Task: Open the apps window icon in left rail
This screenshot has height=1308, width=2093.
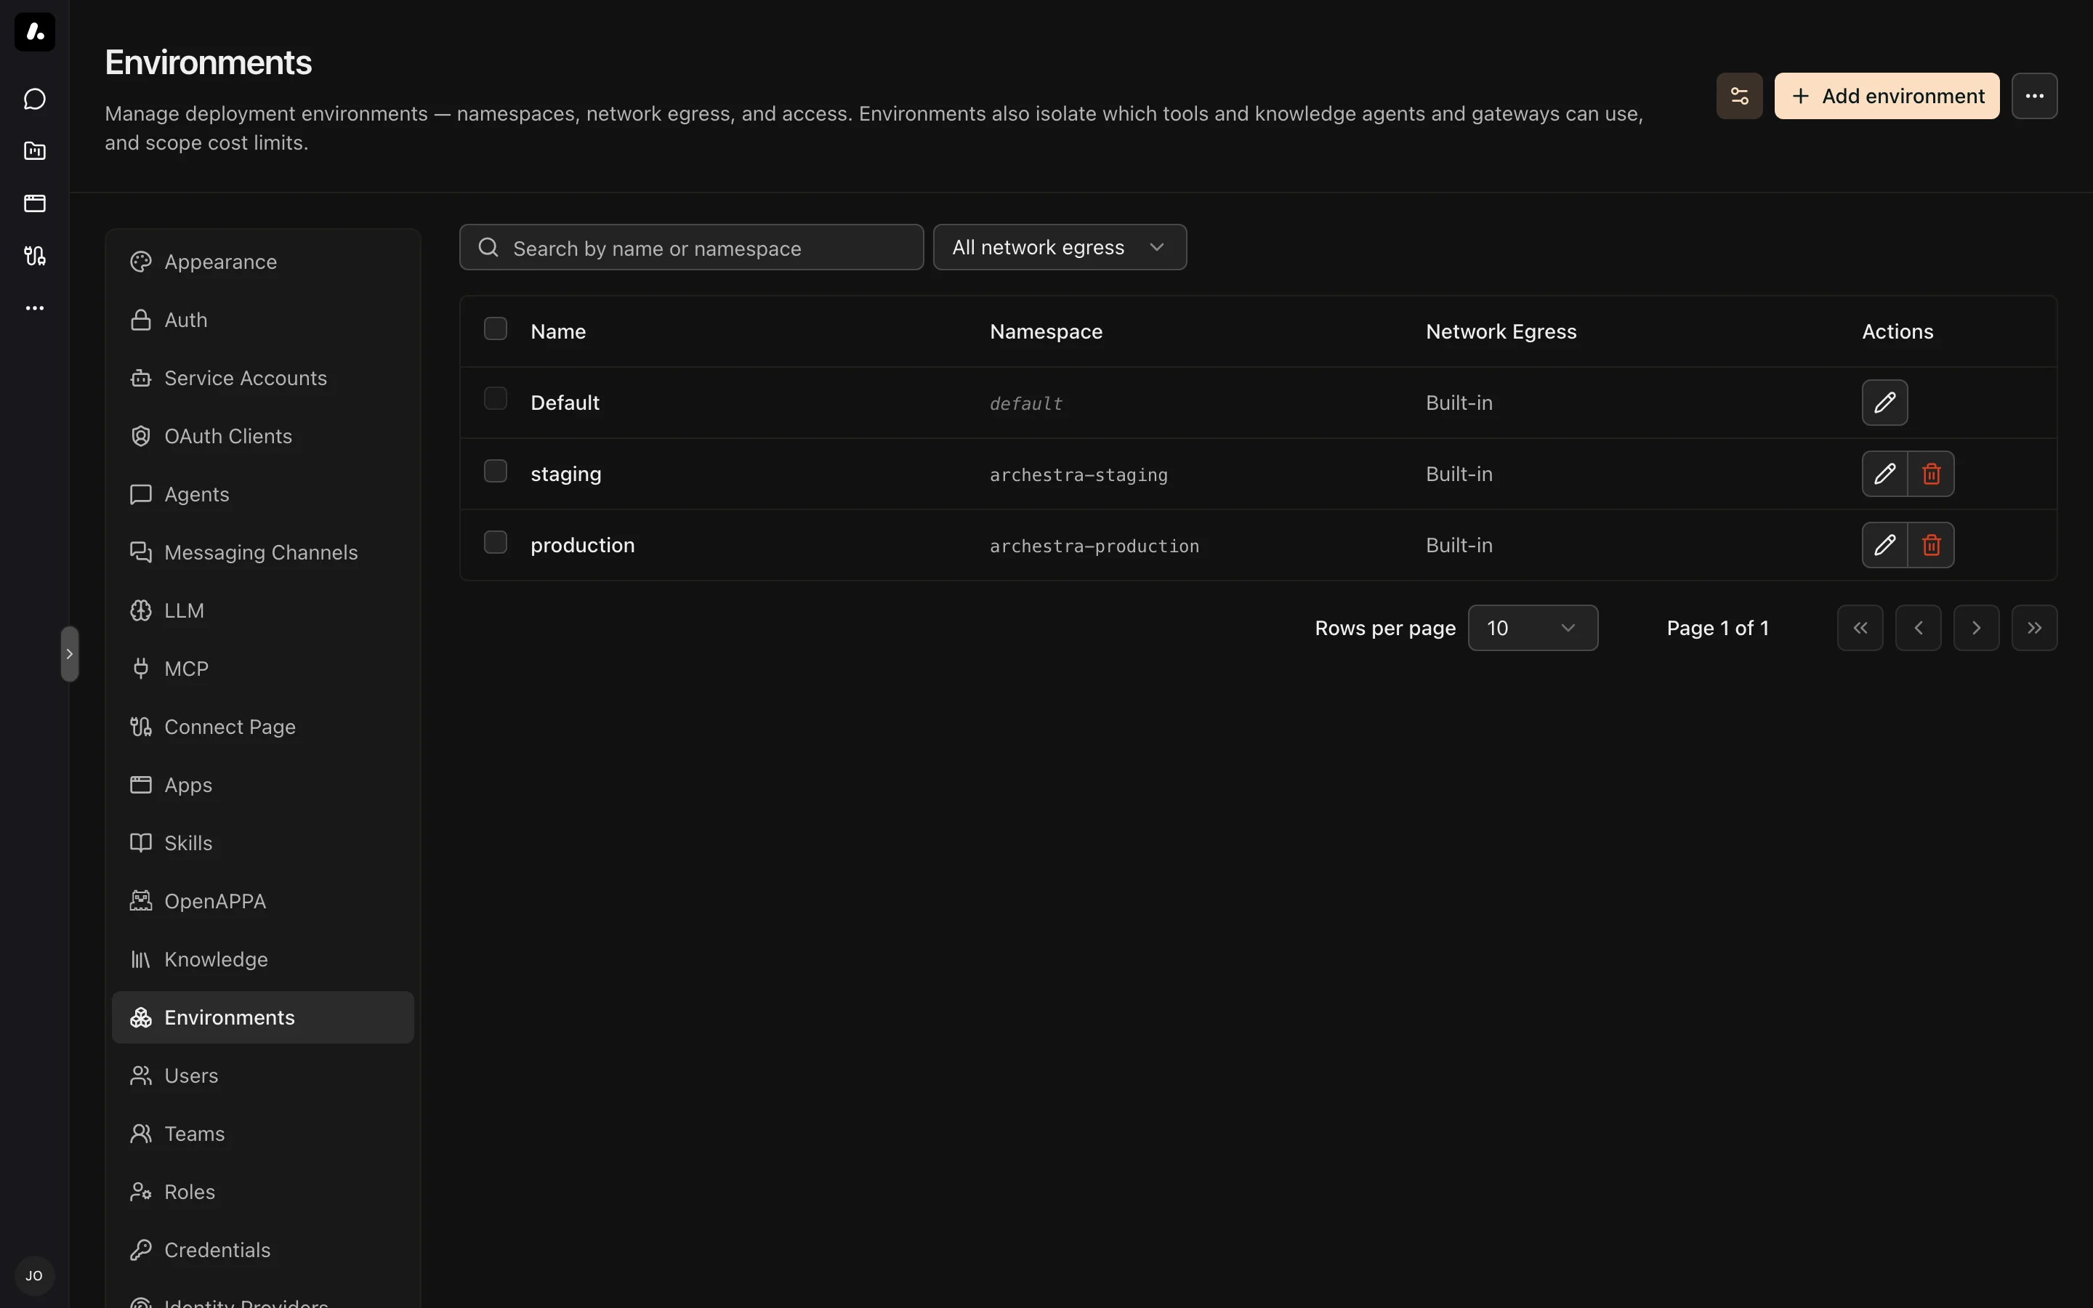Action: tap(35, 203)
